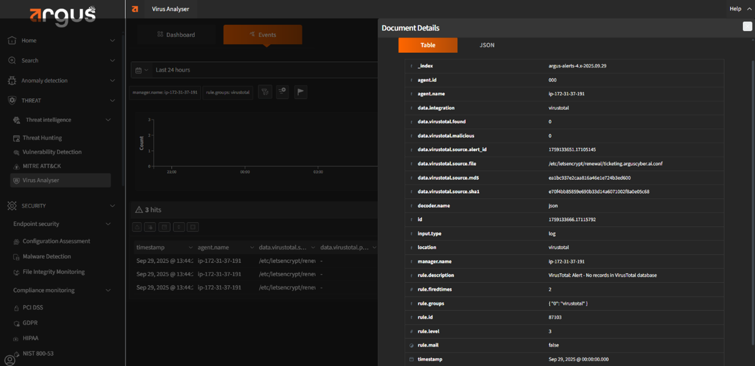Close the Document Details panel

tap(747, 26)
